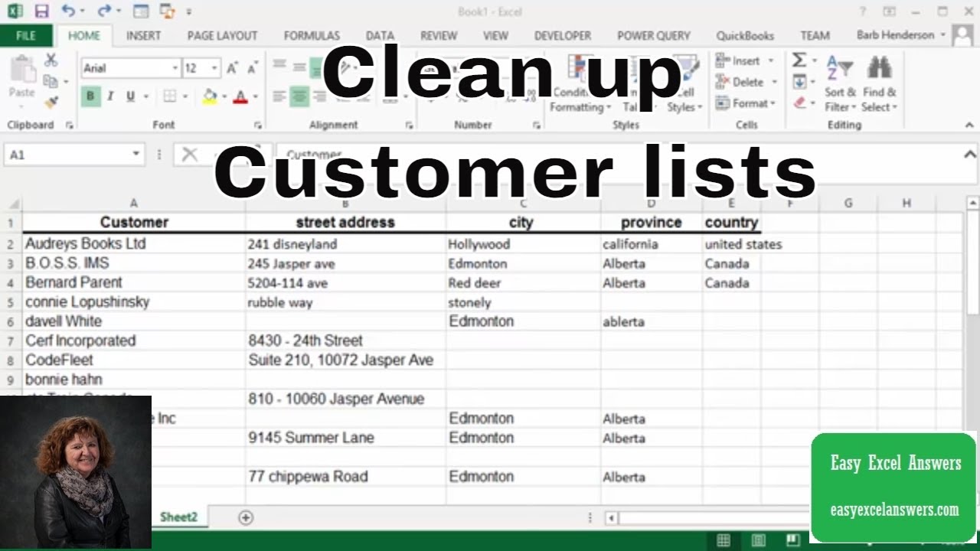Image resolution: width=980 pixels, height=551 pixels.
Task: Open the Fill down-arrow tool
Action: [x=799, y=81]
